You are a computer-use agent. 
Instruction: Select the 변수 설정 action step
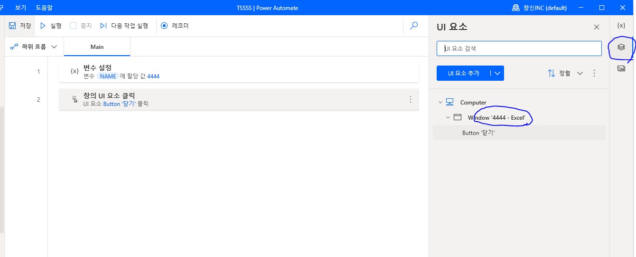pyautogui.click(x=239, y=71)
